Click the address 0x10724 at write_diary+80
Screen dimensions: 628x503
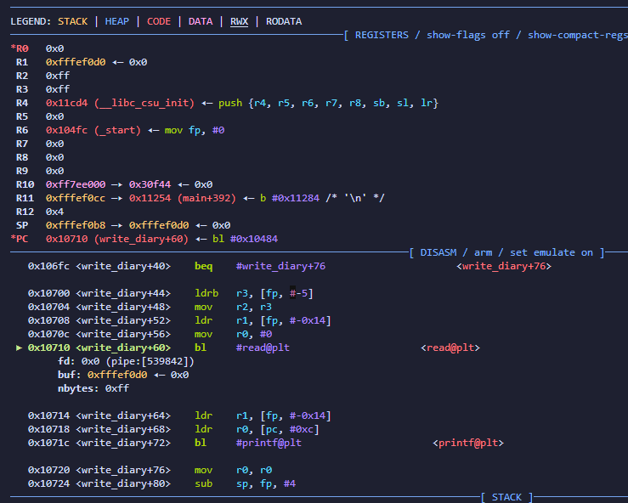(x=48, y=483)
